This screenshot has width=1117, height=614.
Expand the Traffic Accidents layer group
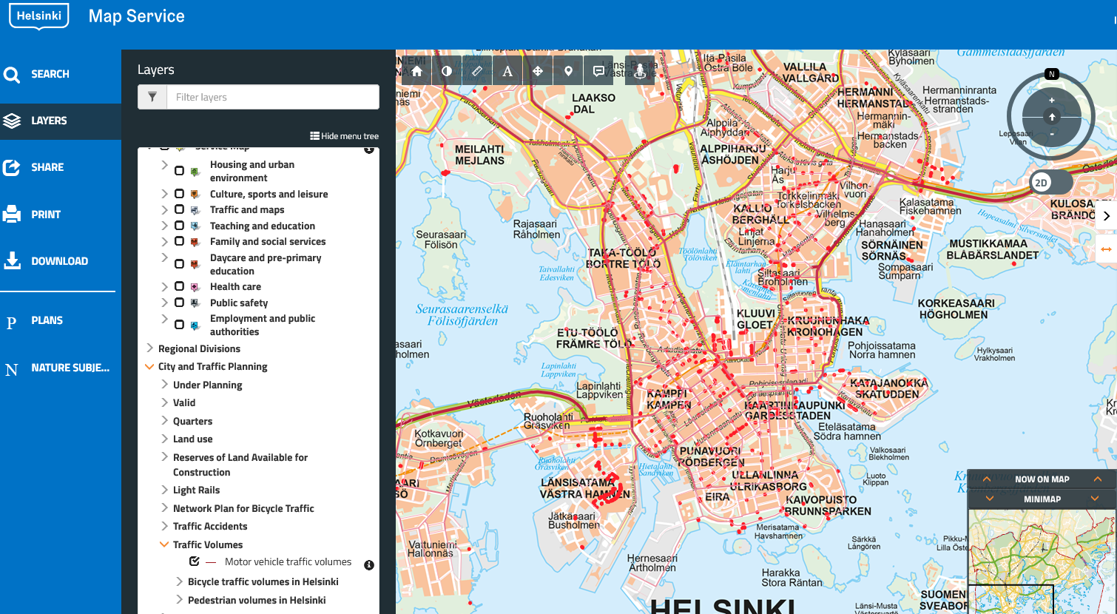(164, 526)
